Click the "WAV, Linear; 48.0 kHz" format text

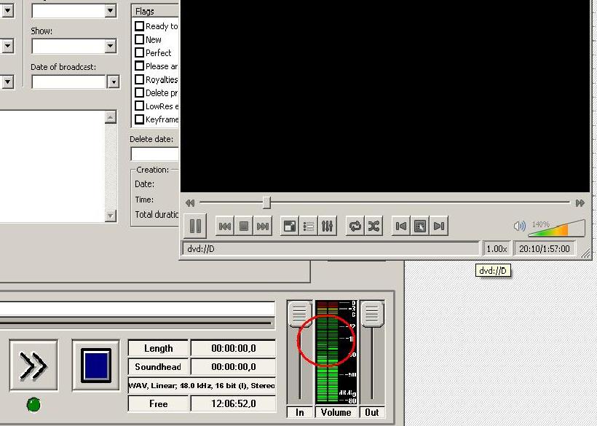coord(202,385)
